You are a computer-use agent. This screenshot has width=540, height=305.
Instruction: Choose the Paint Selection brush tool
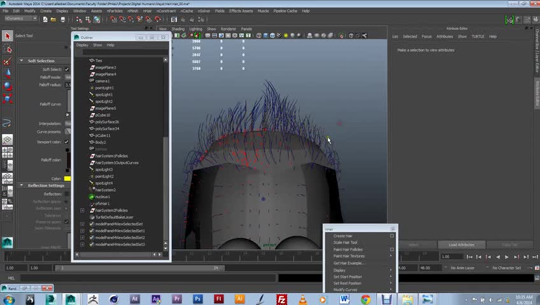point(8,62)
